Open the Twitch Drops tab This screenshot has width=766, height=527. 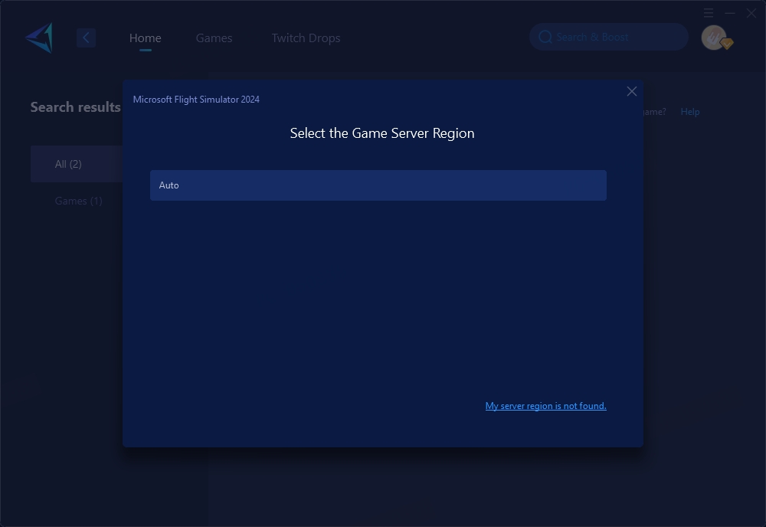tap(306, 38)
